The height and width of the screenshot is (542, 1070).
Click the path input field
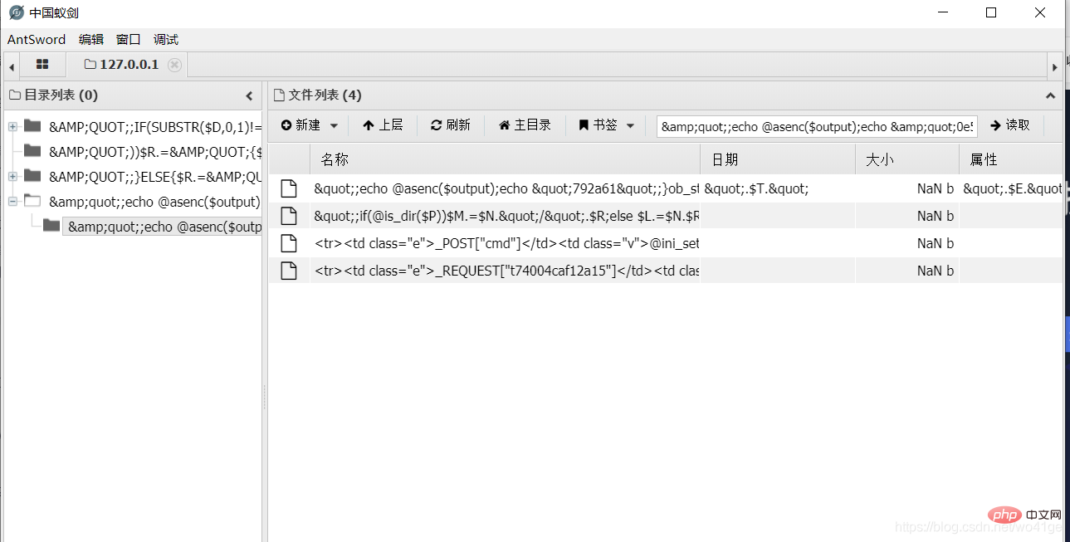[817, 126]
